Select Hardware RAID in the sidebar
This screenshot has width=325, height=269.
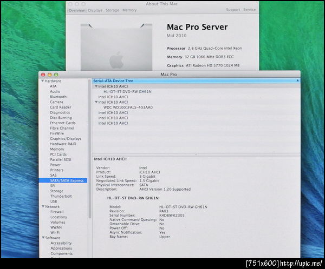(63, 144)
